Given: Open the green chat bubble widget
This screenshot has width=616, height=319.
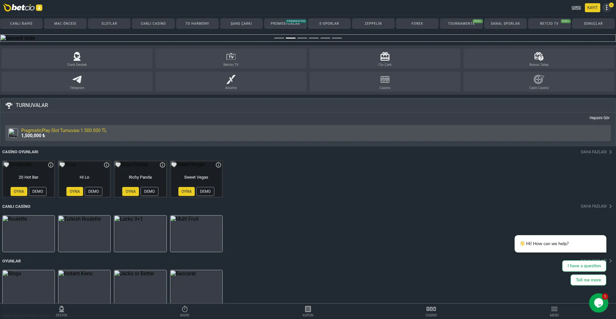Looking at the screenshot, I should click(598, 303).
